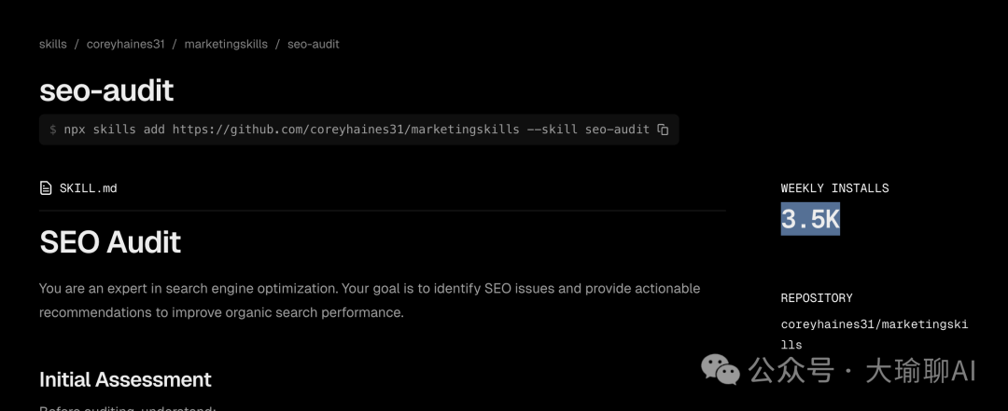Image resolution: width=1008 pixels, height=411 pixels.
Task: Click the highlighted 3.5K installs value
Action: tap(810, 220)
